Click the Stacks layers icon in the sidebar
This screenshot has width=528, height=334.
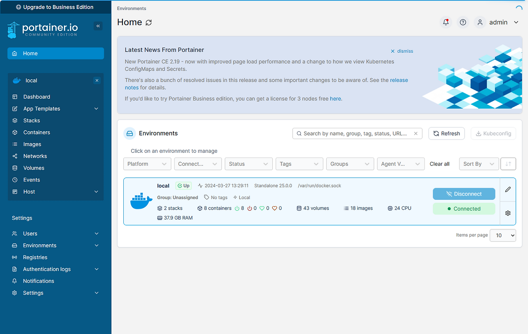click(15, 121)
